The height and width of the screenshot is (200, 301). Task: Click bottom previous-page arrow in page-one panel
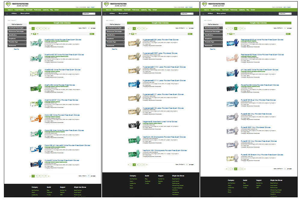(x=30, y=176)
